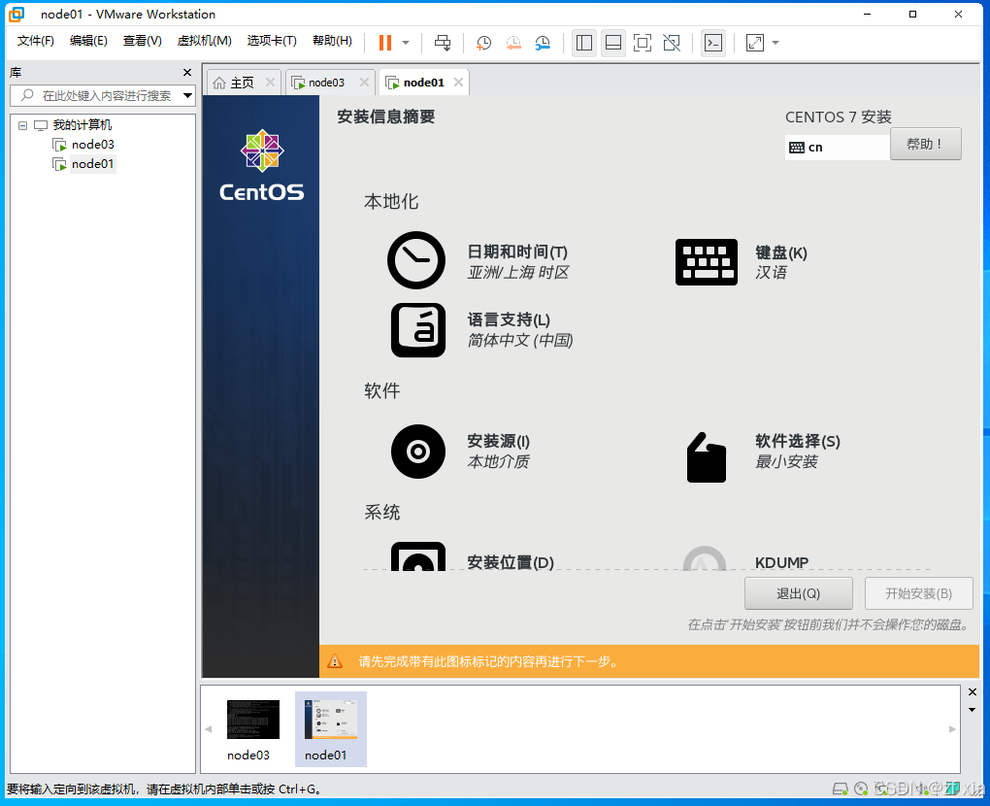
Task: Open the power options dropdown beside pause
Action: coord(406,43)
